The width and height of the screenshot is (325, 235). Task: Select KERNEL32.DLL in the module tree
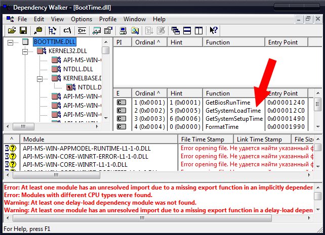(67, 51)
